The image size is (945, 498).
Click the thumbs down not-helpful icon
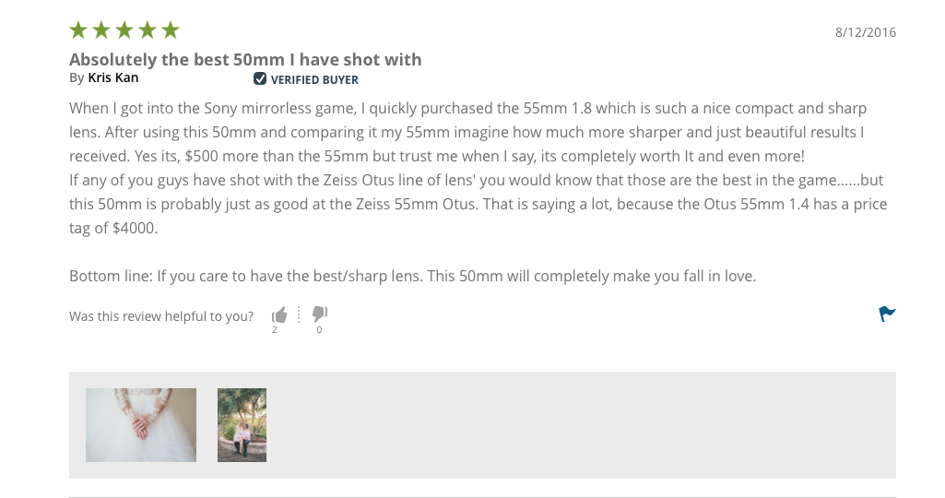(x=319, y=314)
